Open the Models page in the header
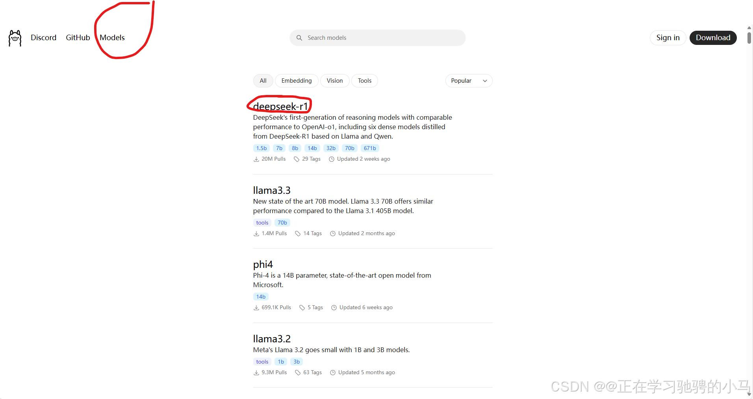Viewport: 753px width, 399px height. click(x=112, y=38)
